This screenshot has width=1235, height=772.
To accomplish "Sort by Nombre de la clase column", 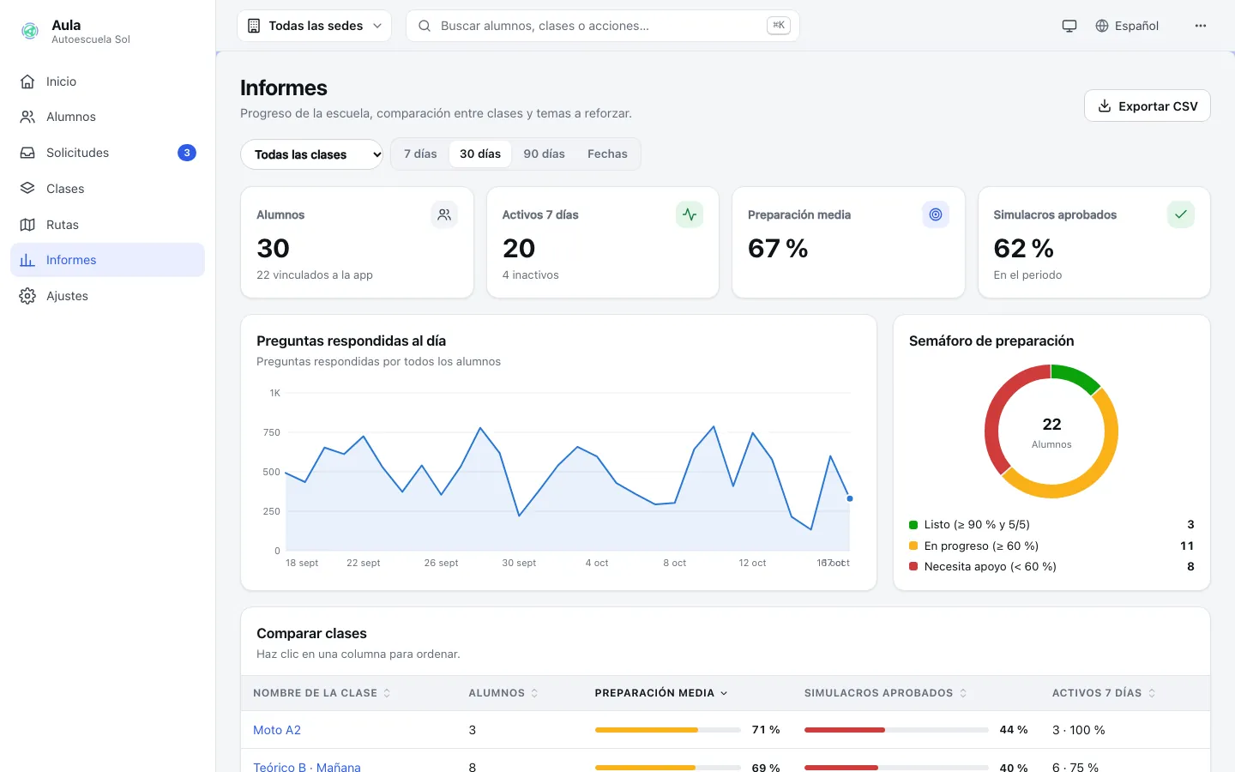I will [x=322, y=693].
